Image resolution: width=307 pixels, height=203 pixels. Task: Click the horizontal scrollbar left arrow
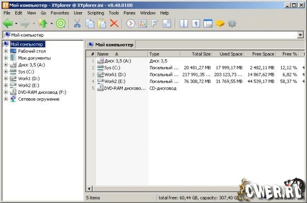89,189
